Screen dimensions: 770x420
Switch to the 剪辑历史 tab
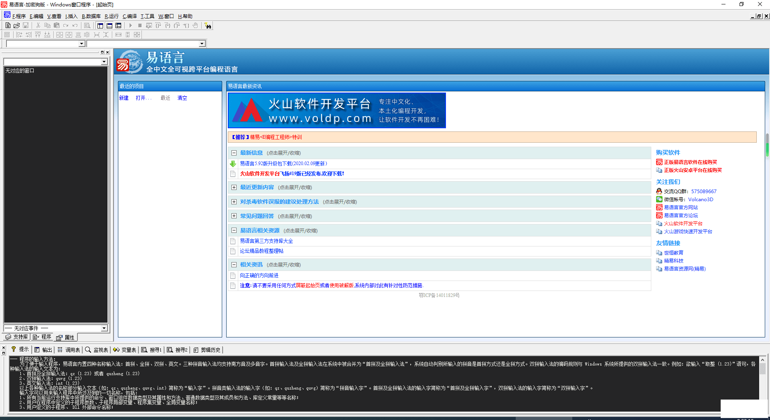(207, 350)
